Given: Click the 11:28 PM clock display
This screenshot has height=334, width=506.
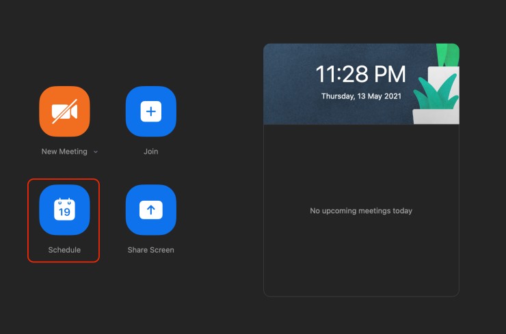Looking at the screenshot, I should (360, 74).
